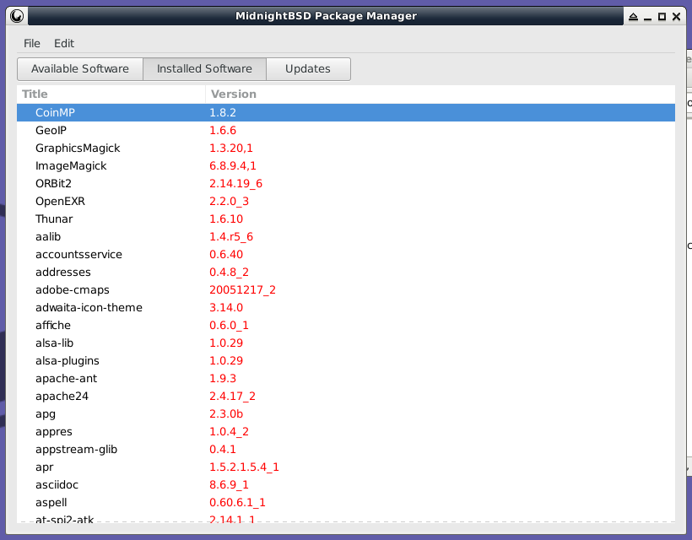Select the aalib package
692x540 pixels.
coord(48,237)
